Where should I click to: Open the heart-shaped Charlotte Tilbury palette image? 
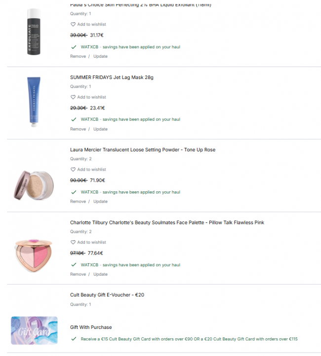[x=34, y=255]
